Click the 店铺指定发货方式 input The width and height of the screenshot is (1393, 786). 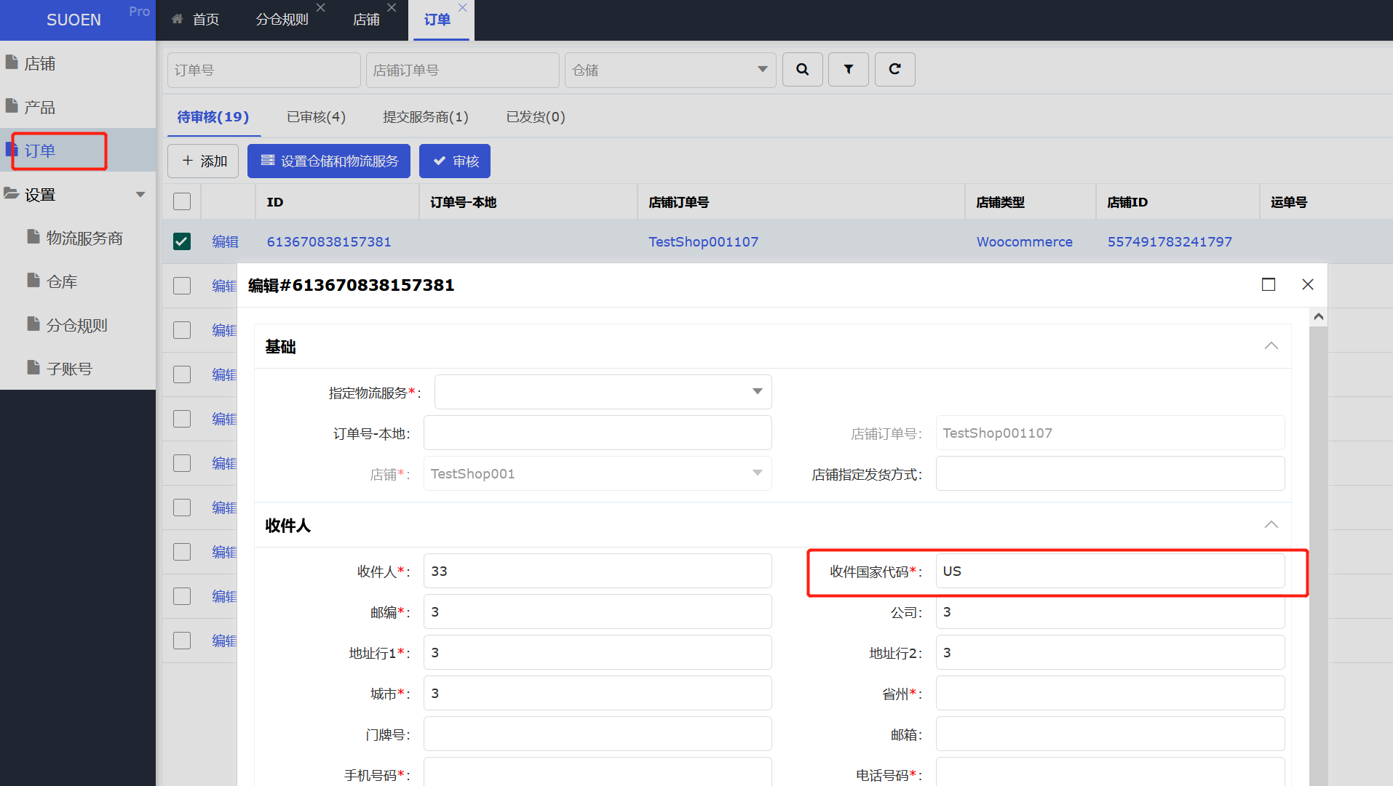point(1110,473)
